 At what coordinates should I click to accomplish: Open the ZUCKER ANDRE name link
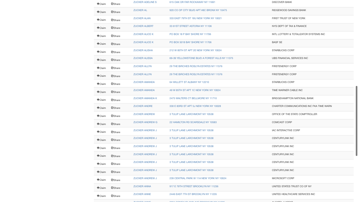pos(143,106)
